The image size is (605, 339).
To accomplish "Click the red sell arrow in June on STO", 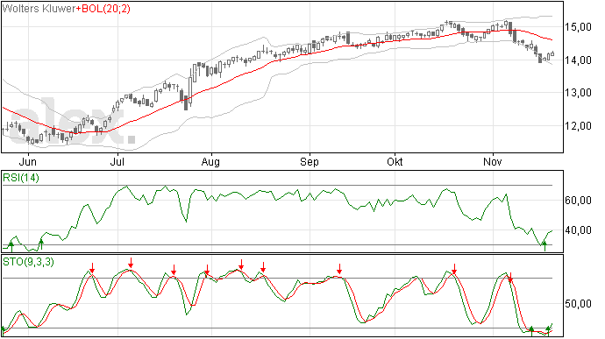I will tap(92, 268).
